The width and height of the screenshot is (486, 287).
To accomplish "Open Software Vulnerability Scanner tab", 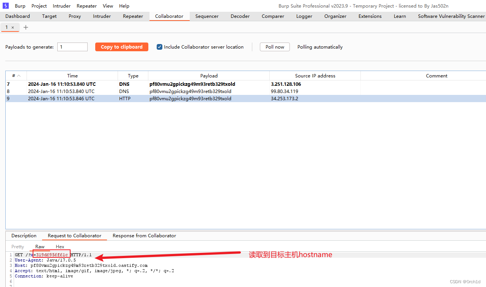I will (x=451, y=16).
